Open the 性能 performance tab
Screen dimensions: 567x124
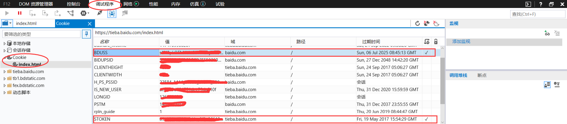pos(153,4)
